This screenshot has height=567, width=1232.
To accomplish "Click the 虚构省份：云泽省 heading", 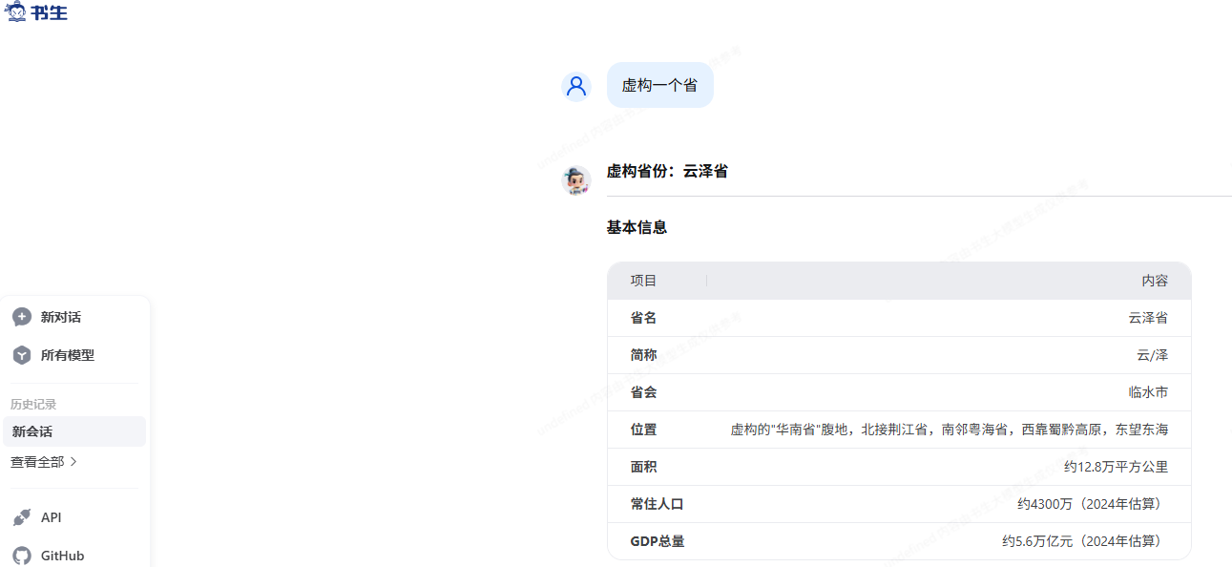I will [x=667, y=172].
